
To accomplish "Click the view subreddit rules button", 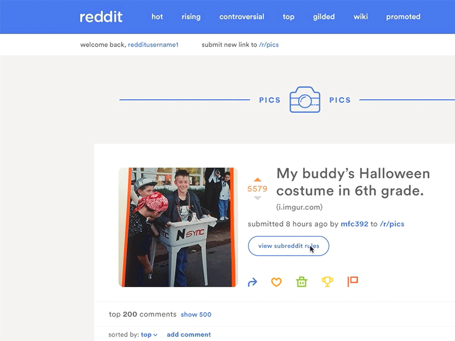I will [x=288, y=246].
